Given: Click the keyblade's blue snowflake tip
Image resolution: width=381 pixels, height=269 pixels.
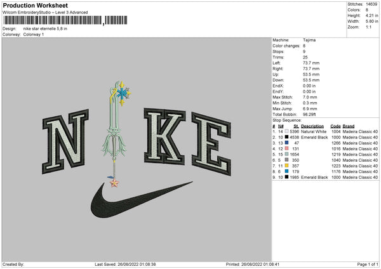Looking at the screenshot, I should [123, 93].
